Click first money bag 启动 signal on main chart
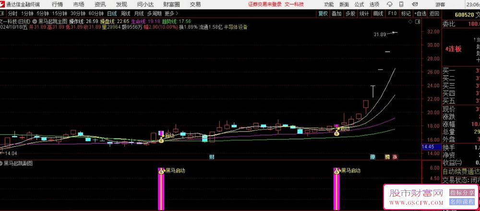Screen dimensions: 480x211 click(161, 140)
